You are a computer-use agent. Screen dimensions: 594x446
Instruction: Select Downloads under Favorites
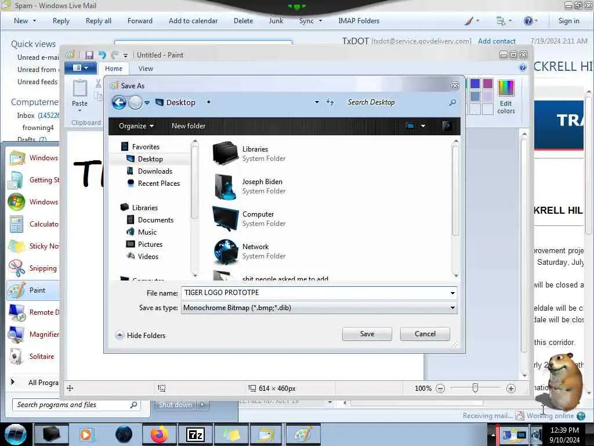[x=155, y=171]
